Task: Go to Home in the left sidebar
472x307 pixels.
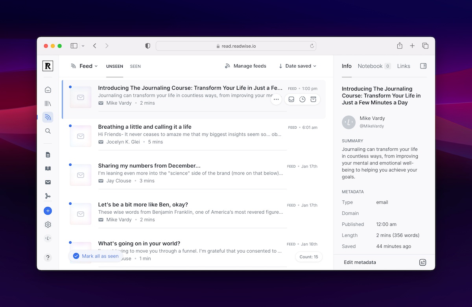Action: tap(48, 90)
